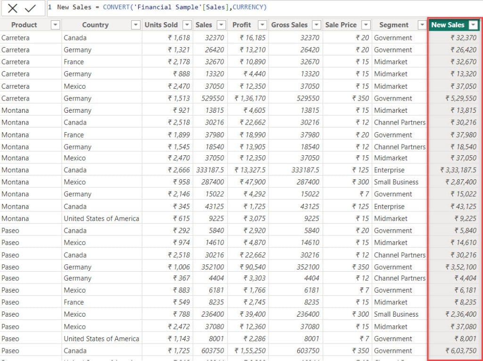Click the New Sales cell ₹ 6,03,750
This screenshot has height=361, width=483.
point(454,351)
